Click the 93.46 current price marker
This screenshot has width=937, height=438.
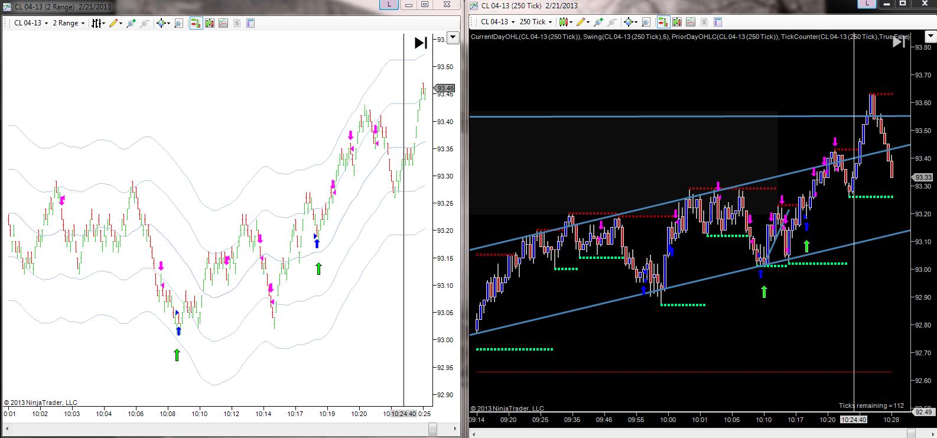[x=445, y=88]
